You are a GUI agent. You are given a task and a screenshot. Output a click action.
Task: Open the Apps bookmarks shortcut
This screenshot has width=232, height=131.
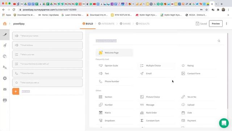pyautogui.click(x=7, y=15)
